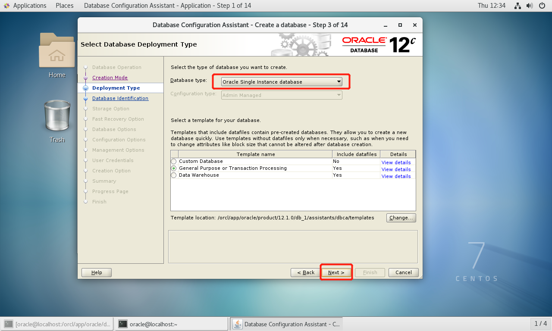View details for Custom Database
The image size is (552, 331).
tap(396, 162)
